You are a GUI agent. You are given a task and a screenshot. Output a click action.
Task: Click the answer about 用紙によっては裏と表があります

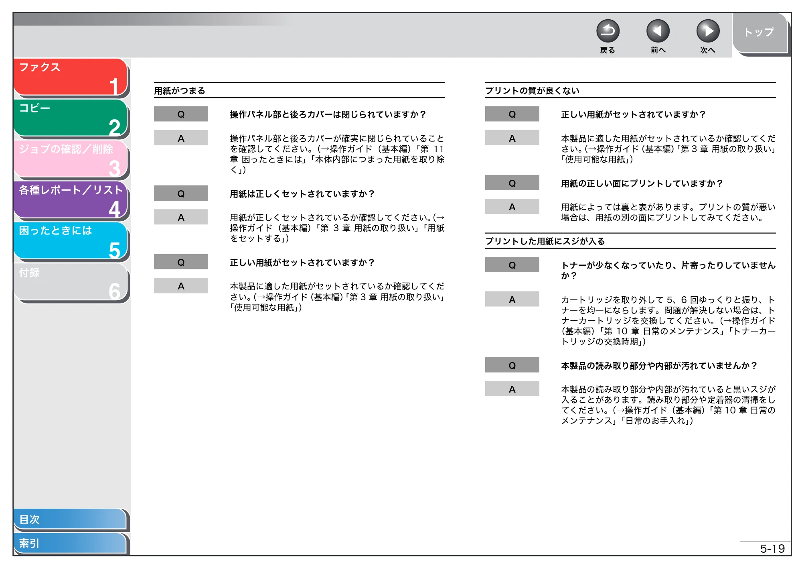point(668,212)
